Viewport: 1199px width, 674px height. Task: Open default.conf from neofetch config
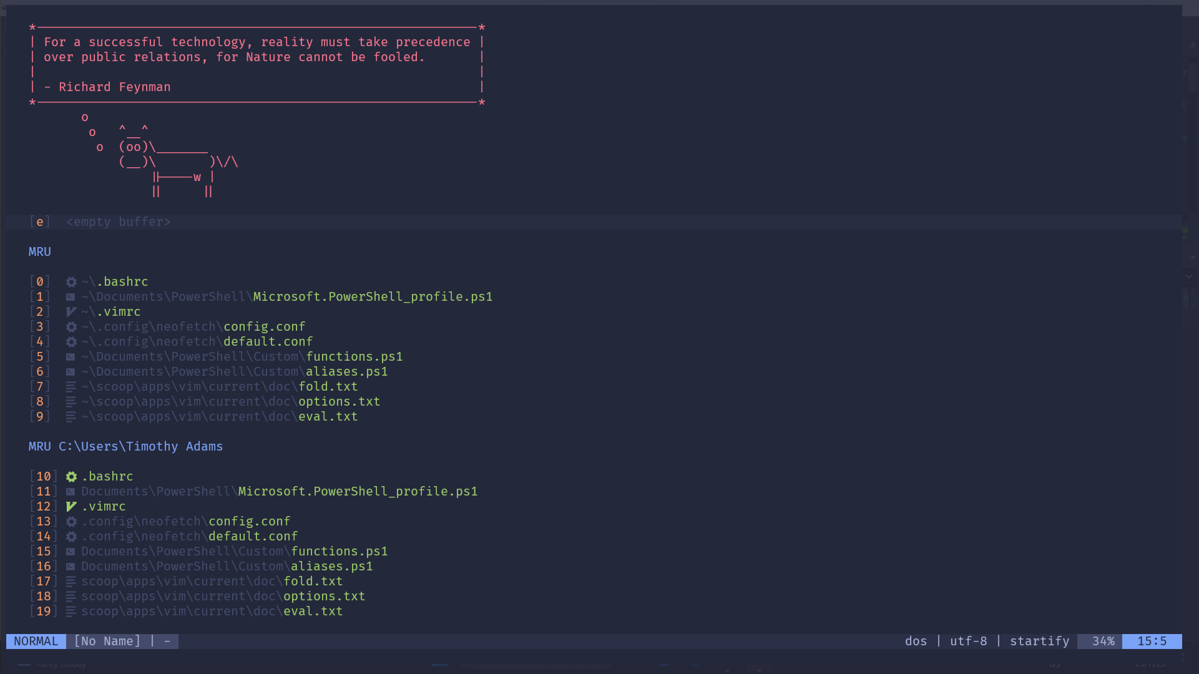[x=268, y=341]
